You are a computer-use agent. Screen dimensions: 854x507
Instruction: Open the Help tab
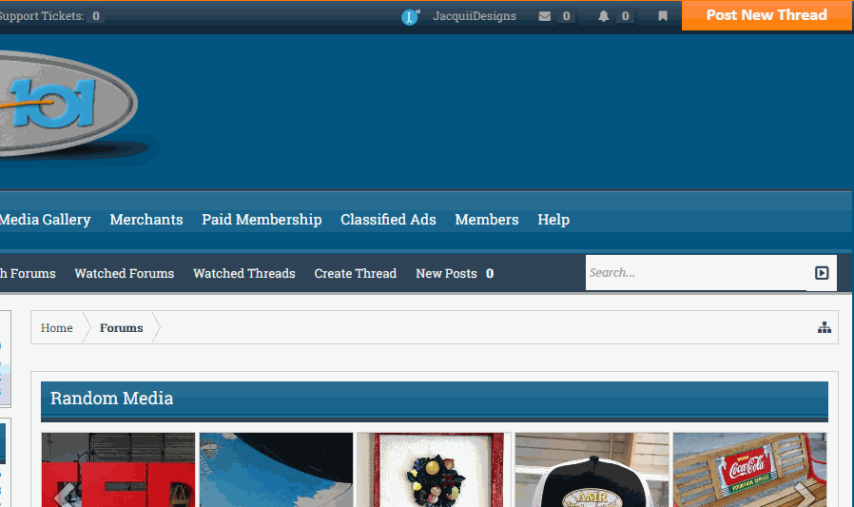[x=553, y=220]
